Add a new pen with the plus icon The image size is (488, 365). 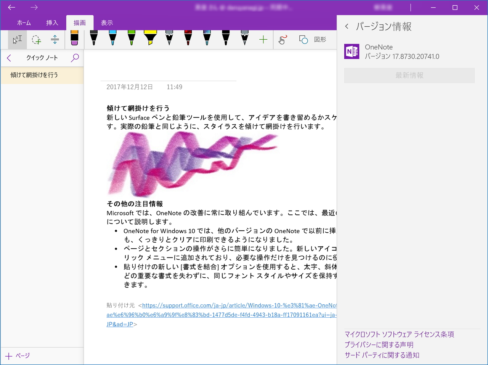pos(263,39)
